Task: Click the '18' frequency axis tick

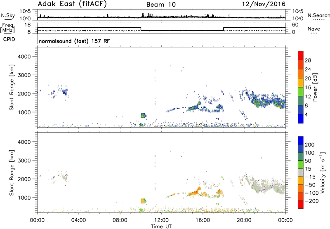Action: click(28, 25)
